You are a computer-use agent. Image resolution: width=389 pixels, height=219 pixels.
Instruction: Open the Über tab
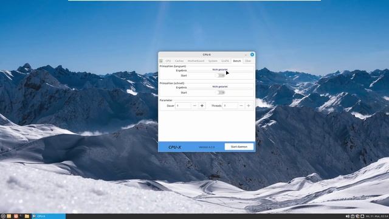pyautogui.click(x=248, y=61)
